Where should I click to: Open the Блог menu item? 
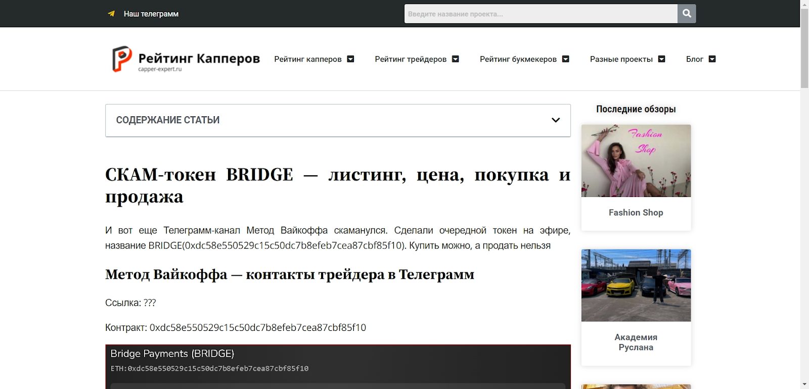(x=695, y=59)
